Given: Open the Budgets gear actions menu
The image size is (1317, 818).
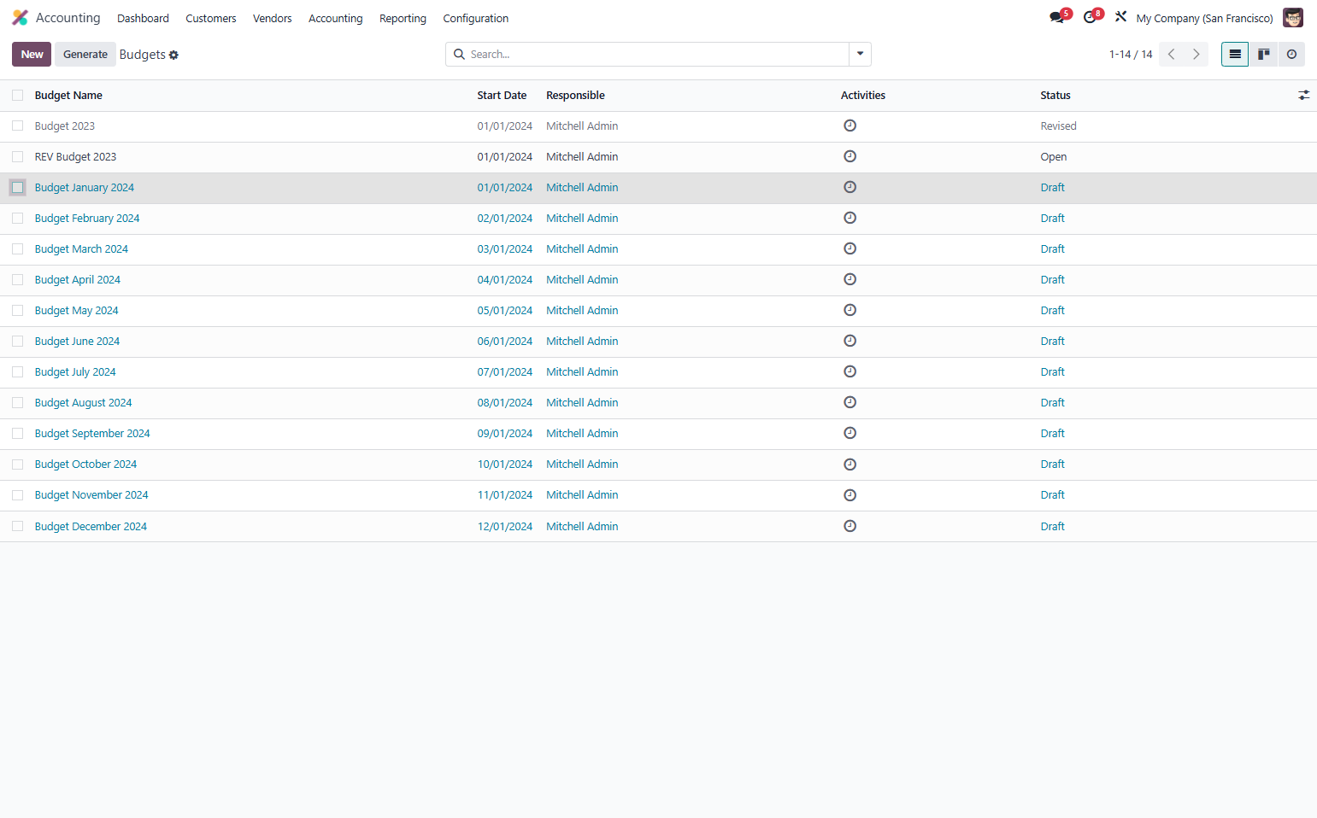Looking at the screenshot, I should 173,55.
